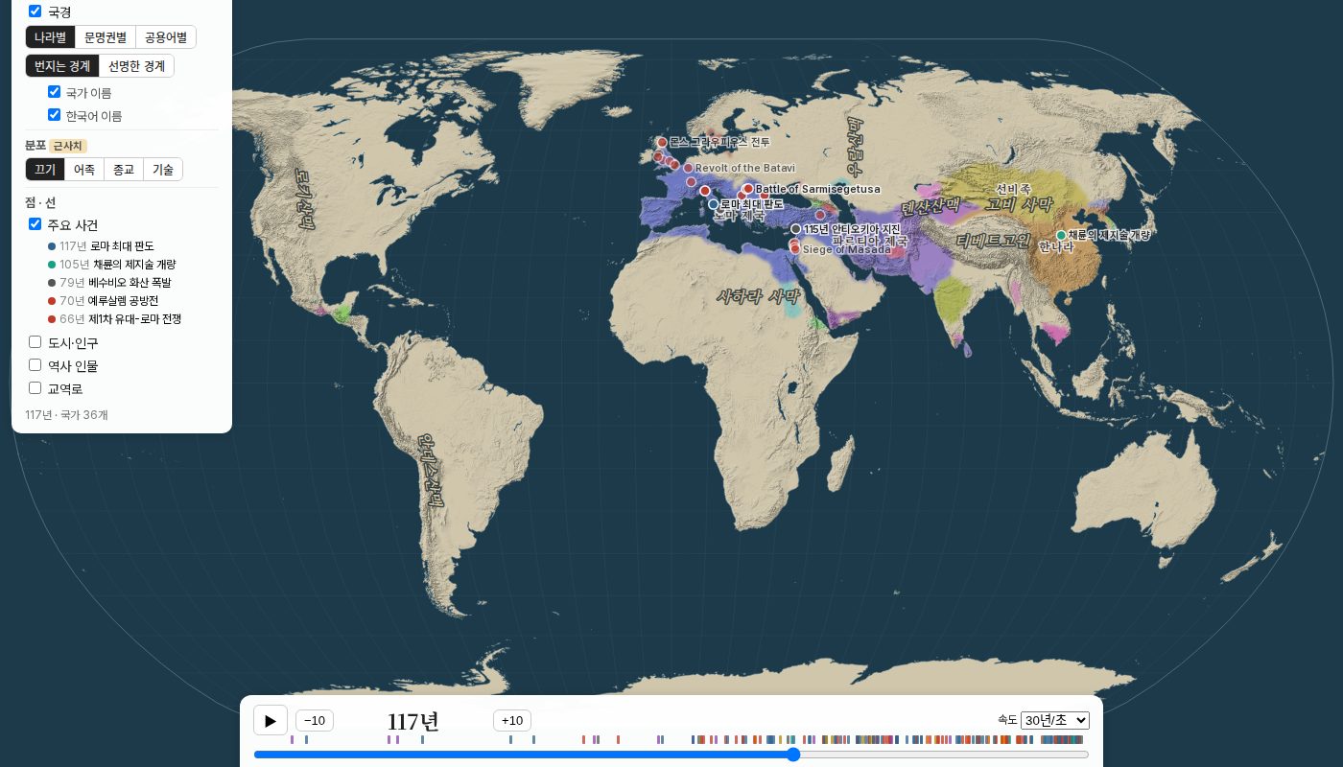Click the 117년 year display
The width and height of the screenshot is (1343, 767).
pos(413,722)
